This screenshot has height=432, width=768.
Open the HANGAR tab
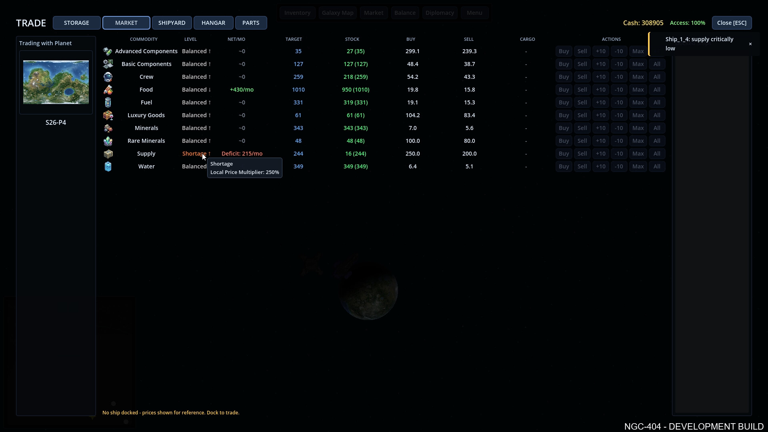(x=213, y=23)
